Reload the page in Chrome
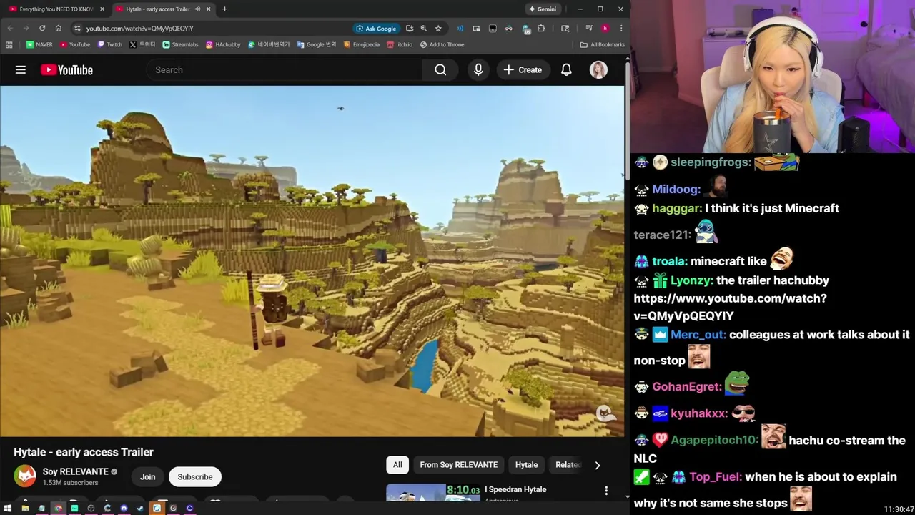Image resolution: width=915 pixels, height=515 pixels. [x=42, y=29]
